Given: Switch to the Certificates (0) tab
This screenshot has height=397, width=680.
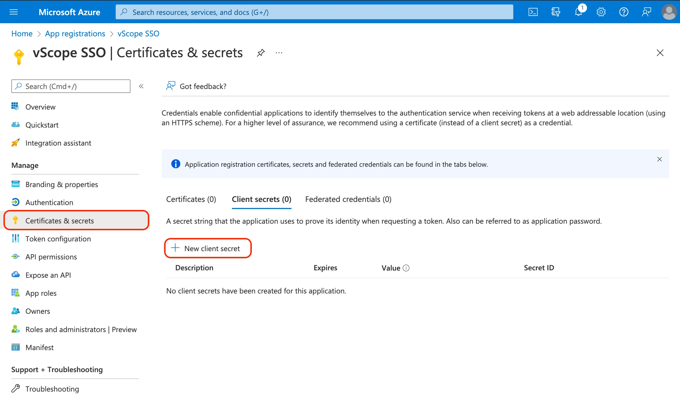Looking at the screenshot, I should (x=191, y=199).
